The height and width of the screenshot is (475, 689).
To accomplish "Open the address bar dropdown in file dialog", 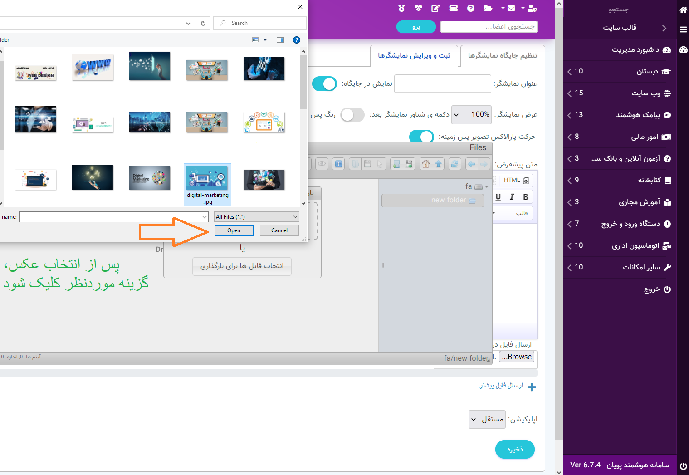I will [x=188, y=23].
